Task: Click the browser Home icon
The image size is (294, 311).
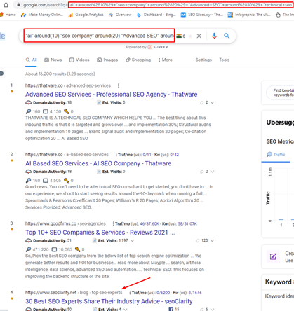Action: coord(6,5)
